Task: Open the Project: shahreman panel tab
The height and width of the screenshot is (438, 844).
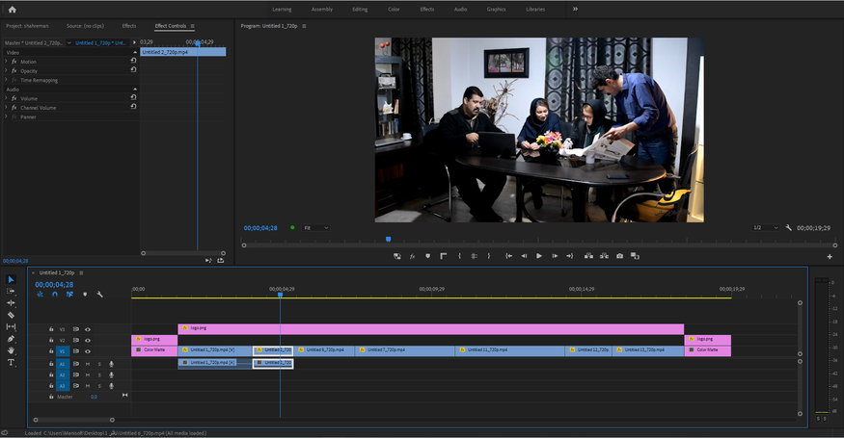Action: [x=27, y=26]
